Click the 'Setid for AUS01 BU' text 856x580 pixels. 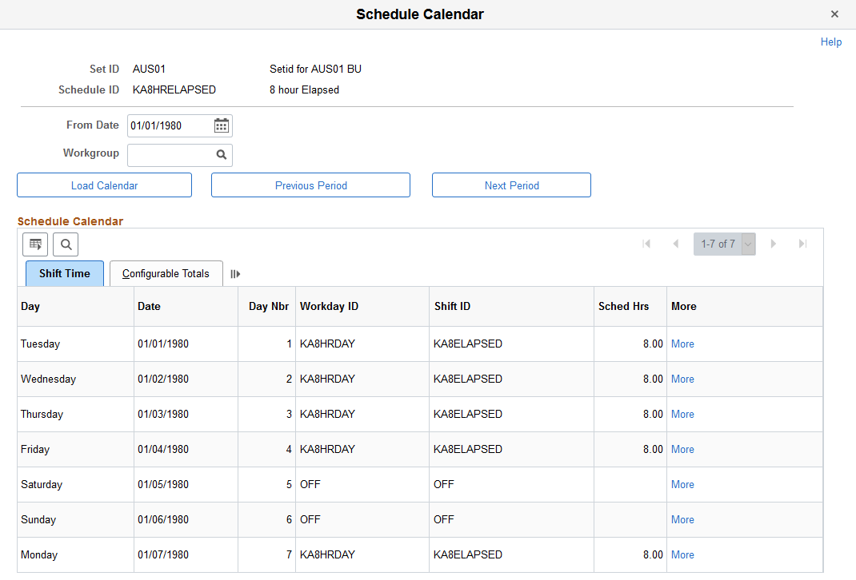[315, 70]
